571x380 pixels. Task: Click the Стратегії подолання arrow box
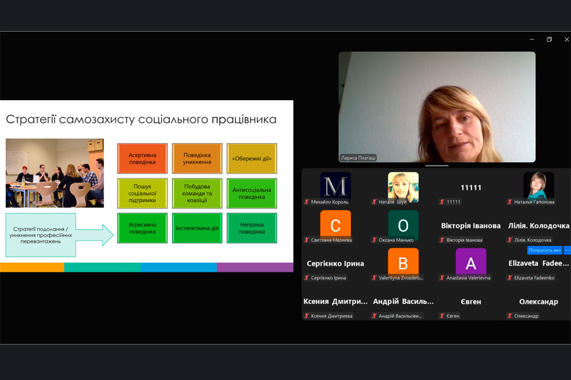coord(59,235)
